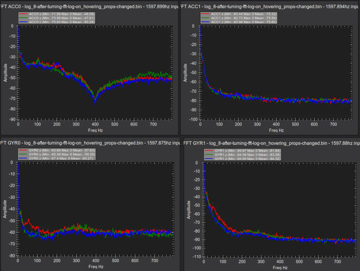Image resolution: width=360 pixels, height=271 pixels.
Task: Click the ACC0 y legend entry
Action: click(57, 18)
